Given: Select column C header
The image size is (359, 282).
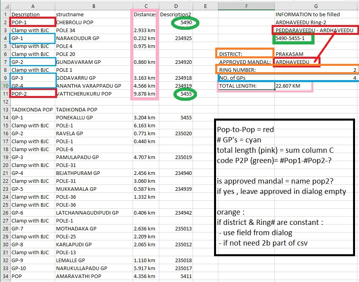Looking at the screenshot, I should (x=146, y=6).
